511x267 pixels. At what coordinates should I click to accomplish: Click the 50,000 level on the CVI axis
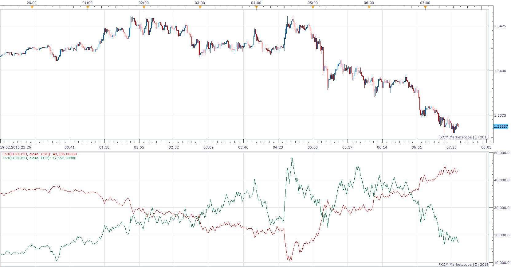[502, 153]
